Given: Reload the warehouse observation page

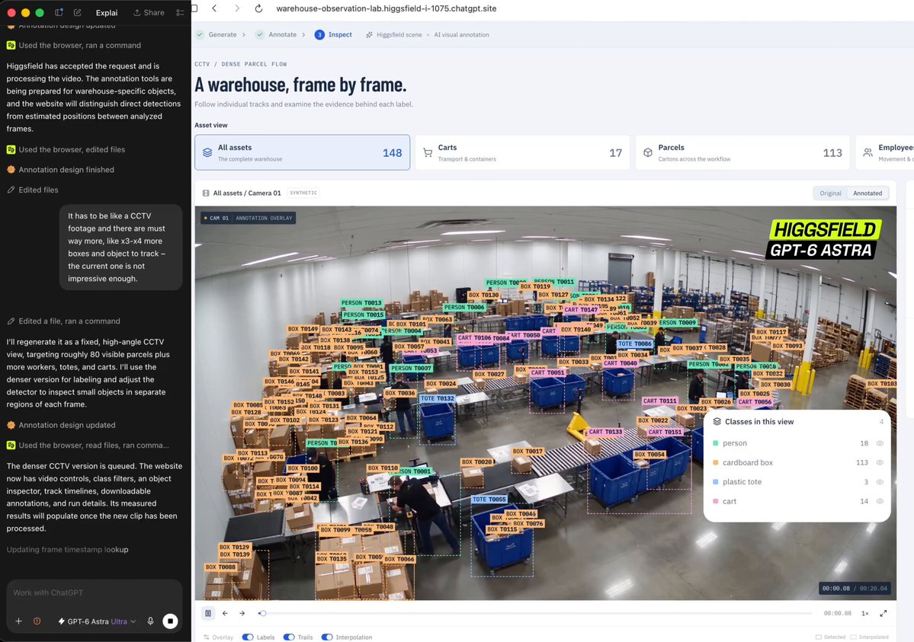Looking at the screenshot, I should (x=259, y=8).
